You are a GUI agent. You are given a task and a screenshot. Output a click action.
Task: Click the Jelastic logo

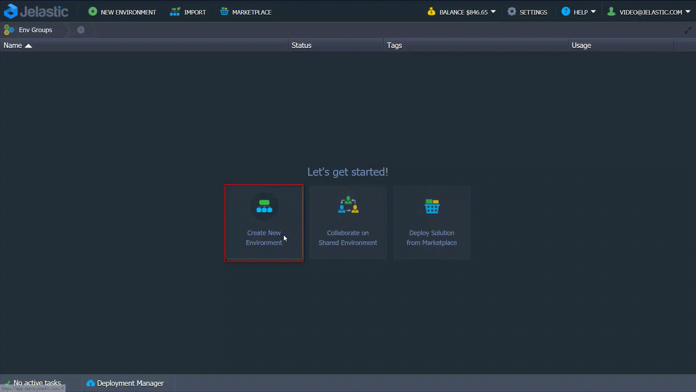coord(36,12)
